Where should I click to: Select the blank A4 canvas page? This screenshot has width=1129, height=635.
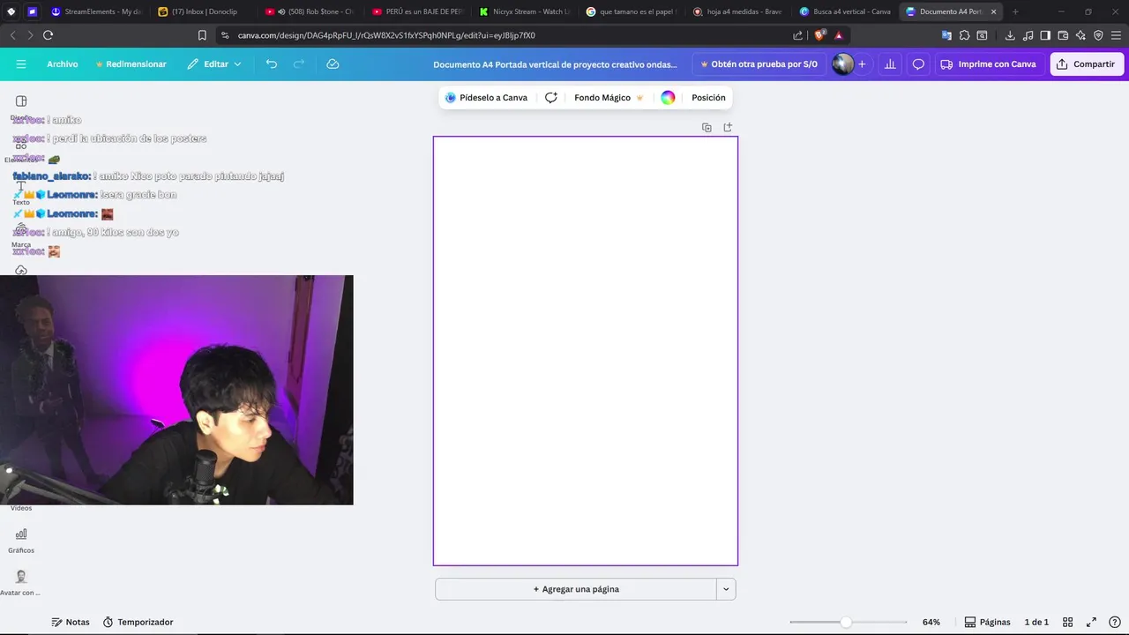[x=586, y=351]
